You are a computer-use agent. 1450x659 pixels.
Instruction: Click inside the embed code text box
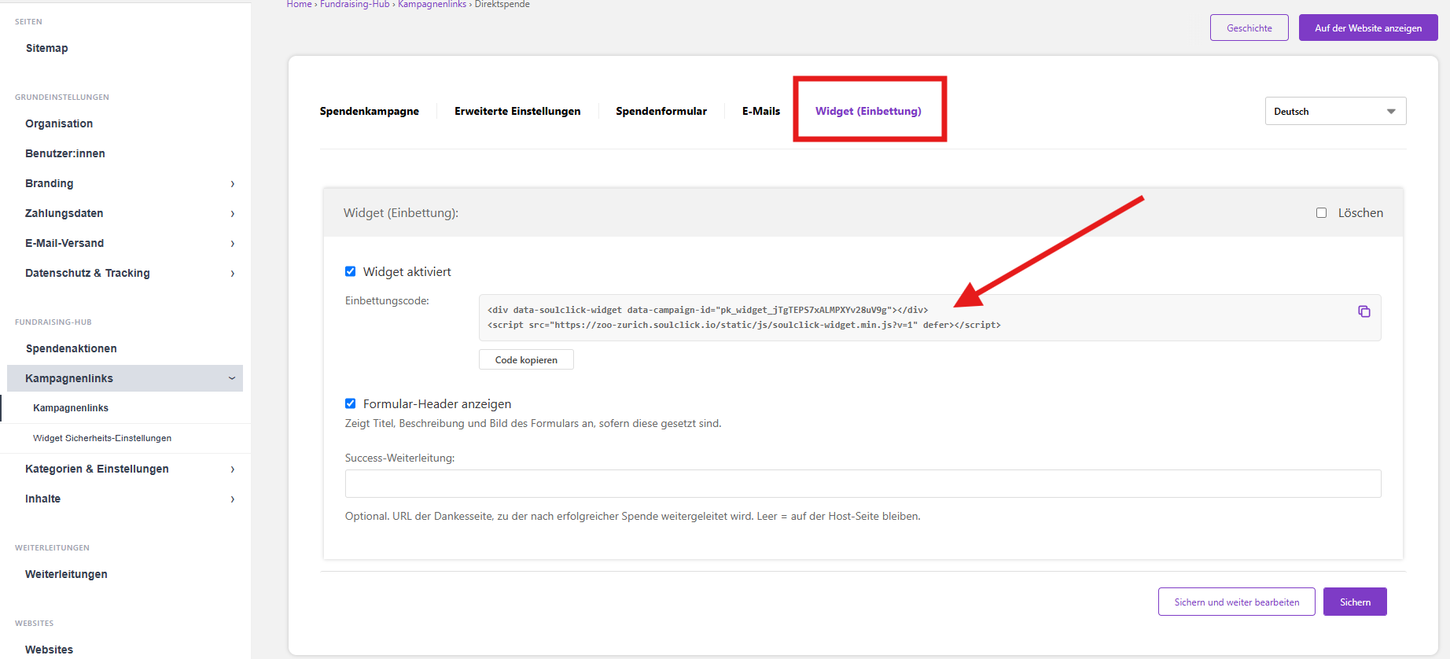(929, 318)
